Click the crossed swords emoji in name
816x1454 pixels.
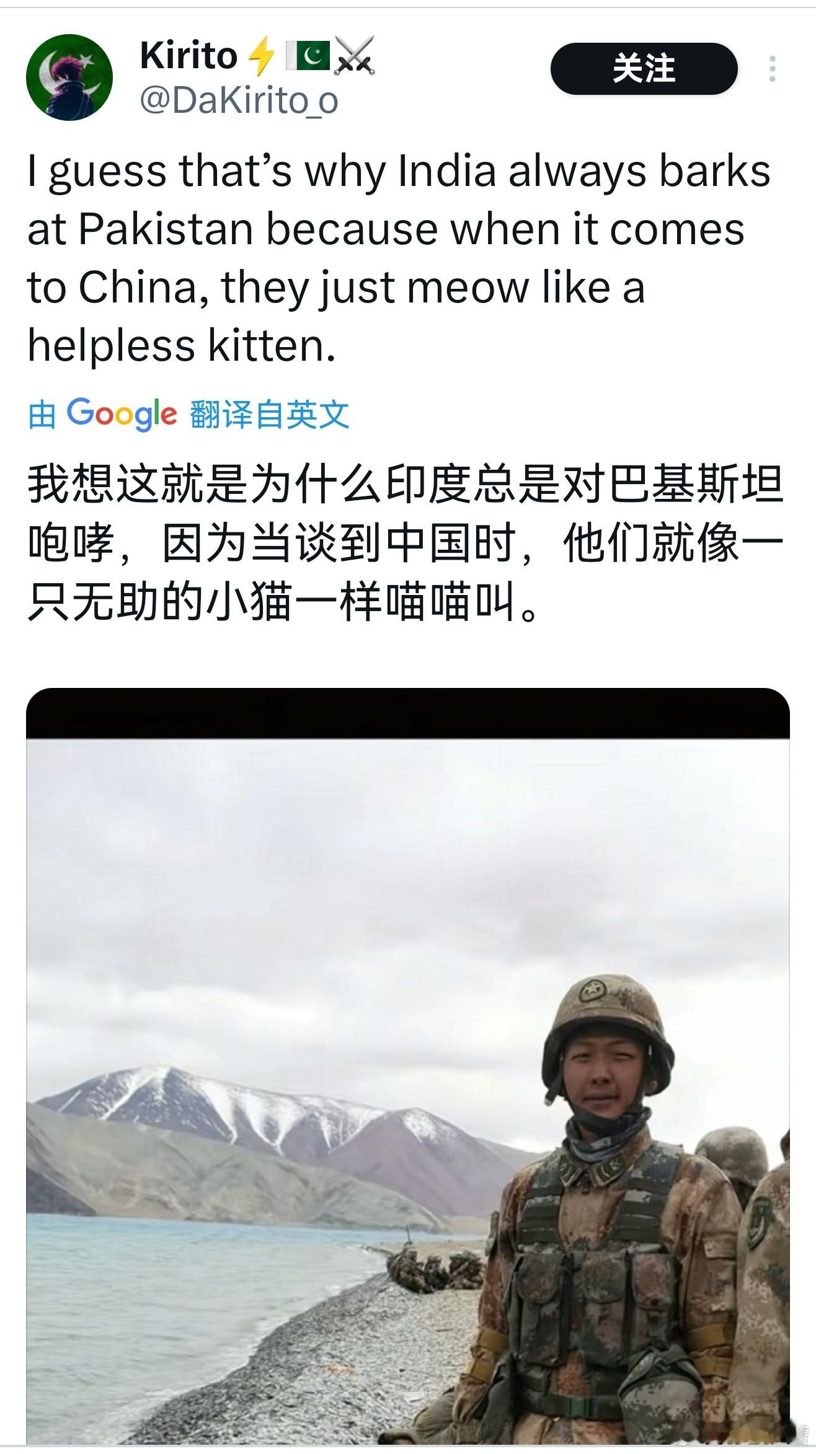click(x=355, y=56)
